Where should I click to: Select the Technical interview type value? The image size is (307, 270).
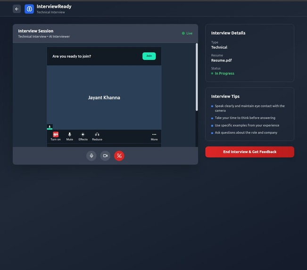coord(219,47)
